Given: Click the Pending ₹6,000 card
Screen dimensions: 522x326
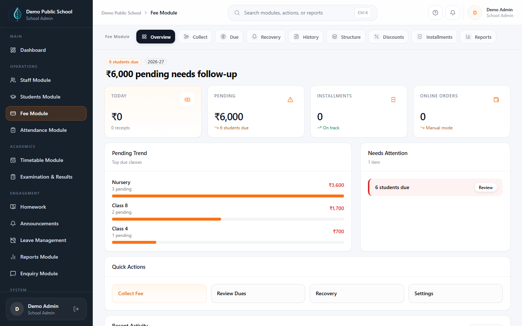Looking at the screenshot, I should pos(256,112).
